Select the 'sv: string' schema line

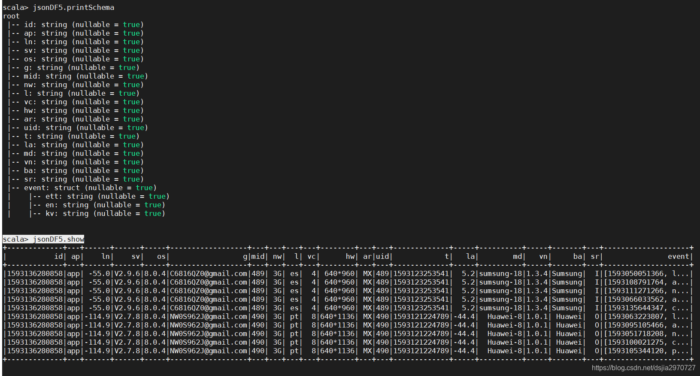(x=75, y=50)
